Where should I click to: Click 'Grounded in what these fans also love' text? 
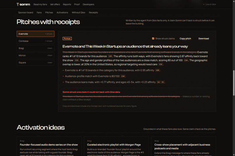pos(180,129)
